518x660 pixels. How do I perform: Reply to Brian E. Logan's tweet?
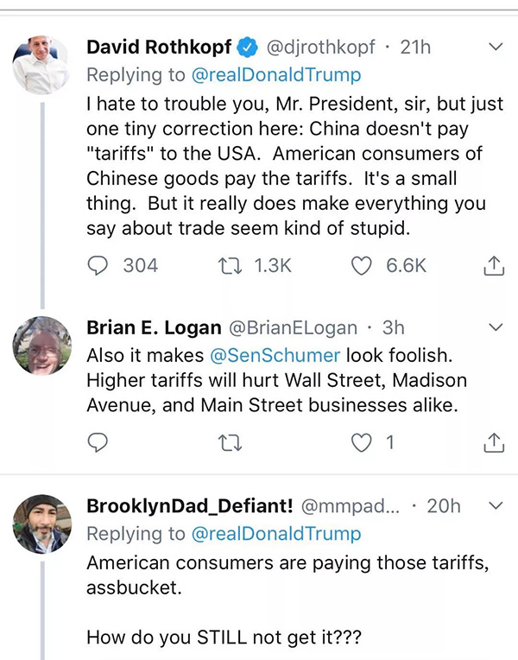(x=99, y=443)
